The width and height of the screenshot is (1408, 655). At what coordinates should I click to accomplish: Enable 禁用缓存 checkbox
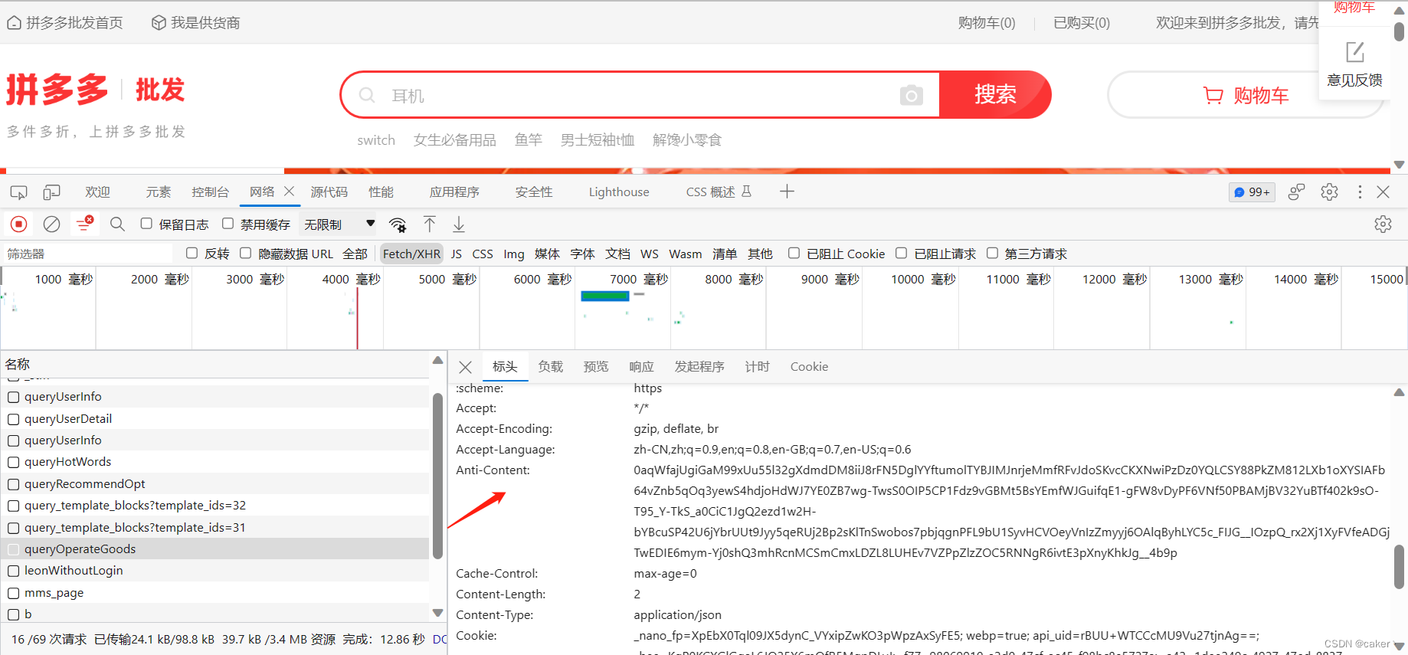click(228, 224)
